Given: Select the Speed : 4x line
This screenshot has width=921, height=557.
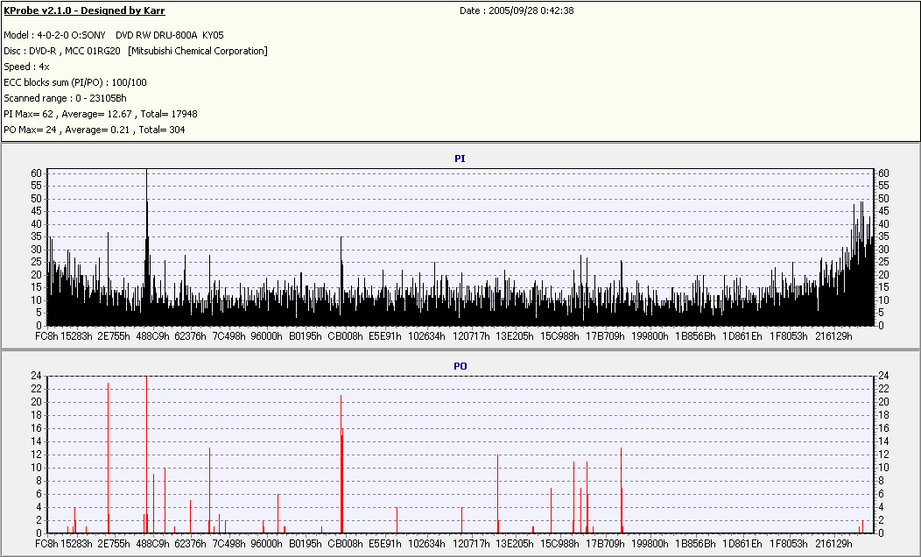Looking at the screenshot, I should [x=26, y=67].
